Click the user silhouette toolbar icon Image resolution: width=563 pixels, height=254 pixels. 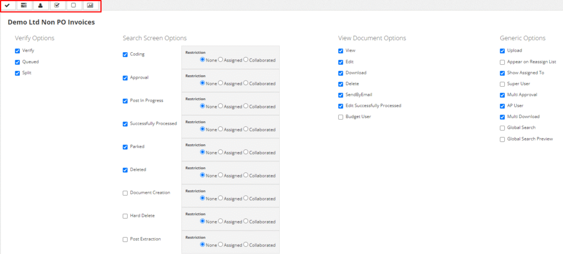[x=41, y=5]
